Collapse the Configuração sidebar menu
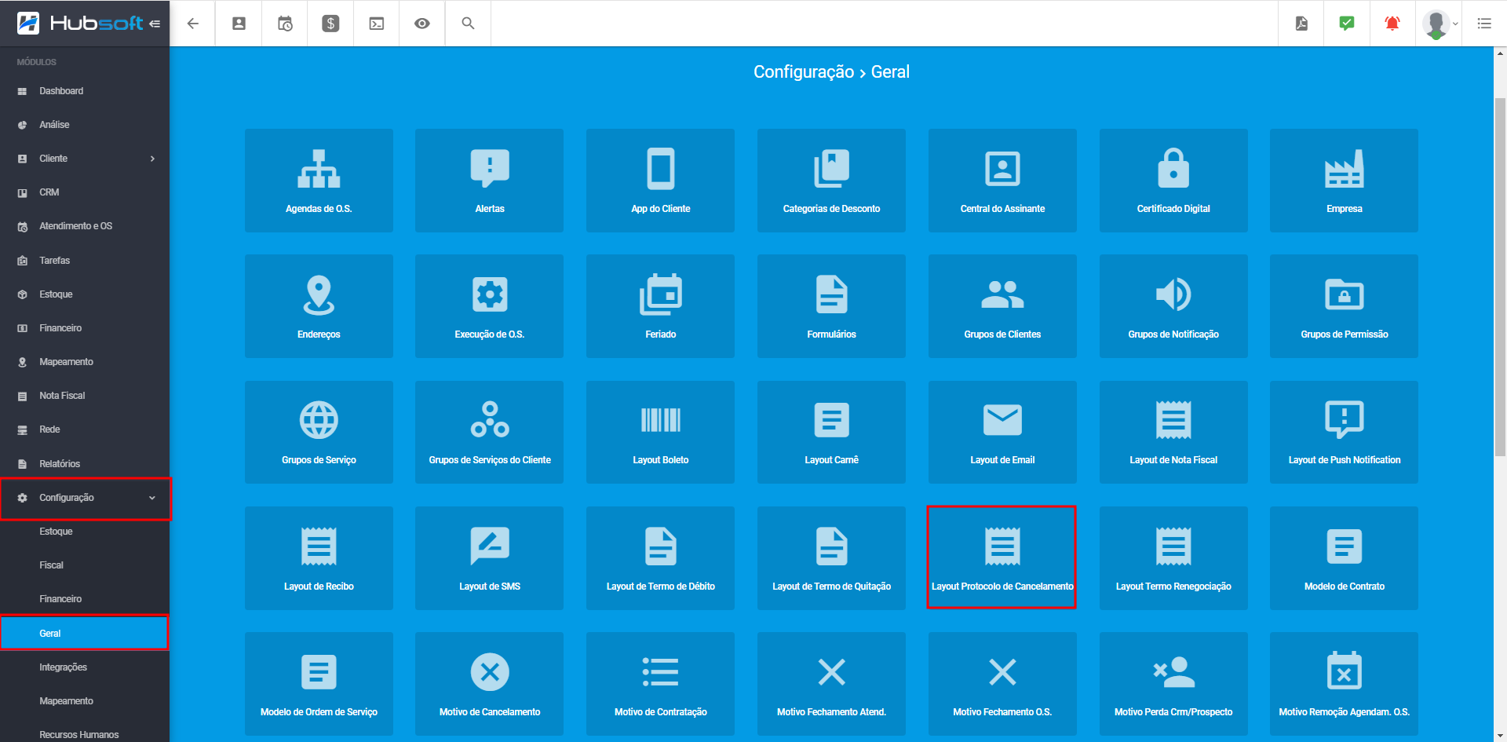1507x742 pixels. (85, 498)
